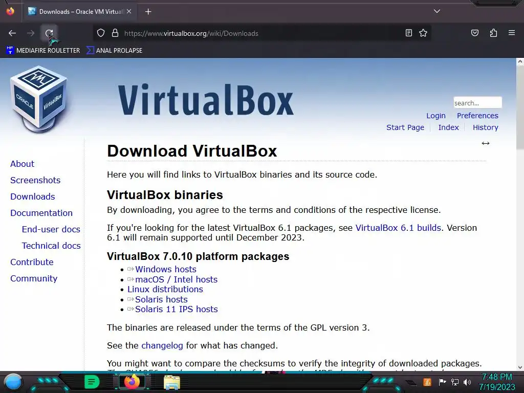
Task: Bookmark this page with the star
Action: [x=423, y=33]
